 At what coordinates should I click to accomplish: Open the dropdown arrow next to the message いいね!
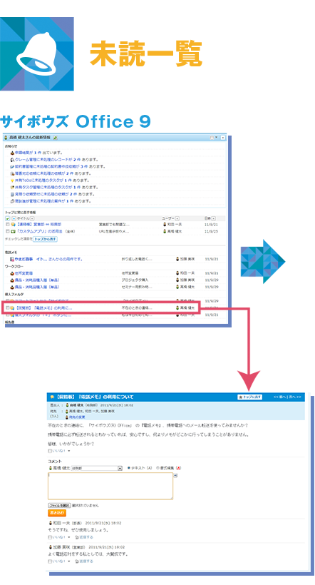click(69, 451)
